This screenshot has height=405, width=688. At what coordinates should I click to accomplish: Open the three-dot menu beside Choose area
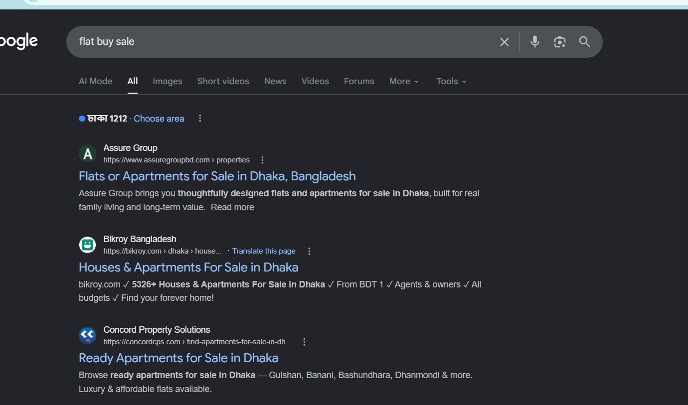200,118
